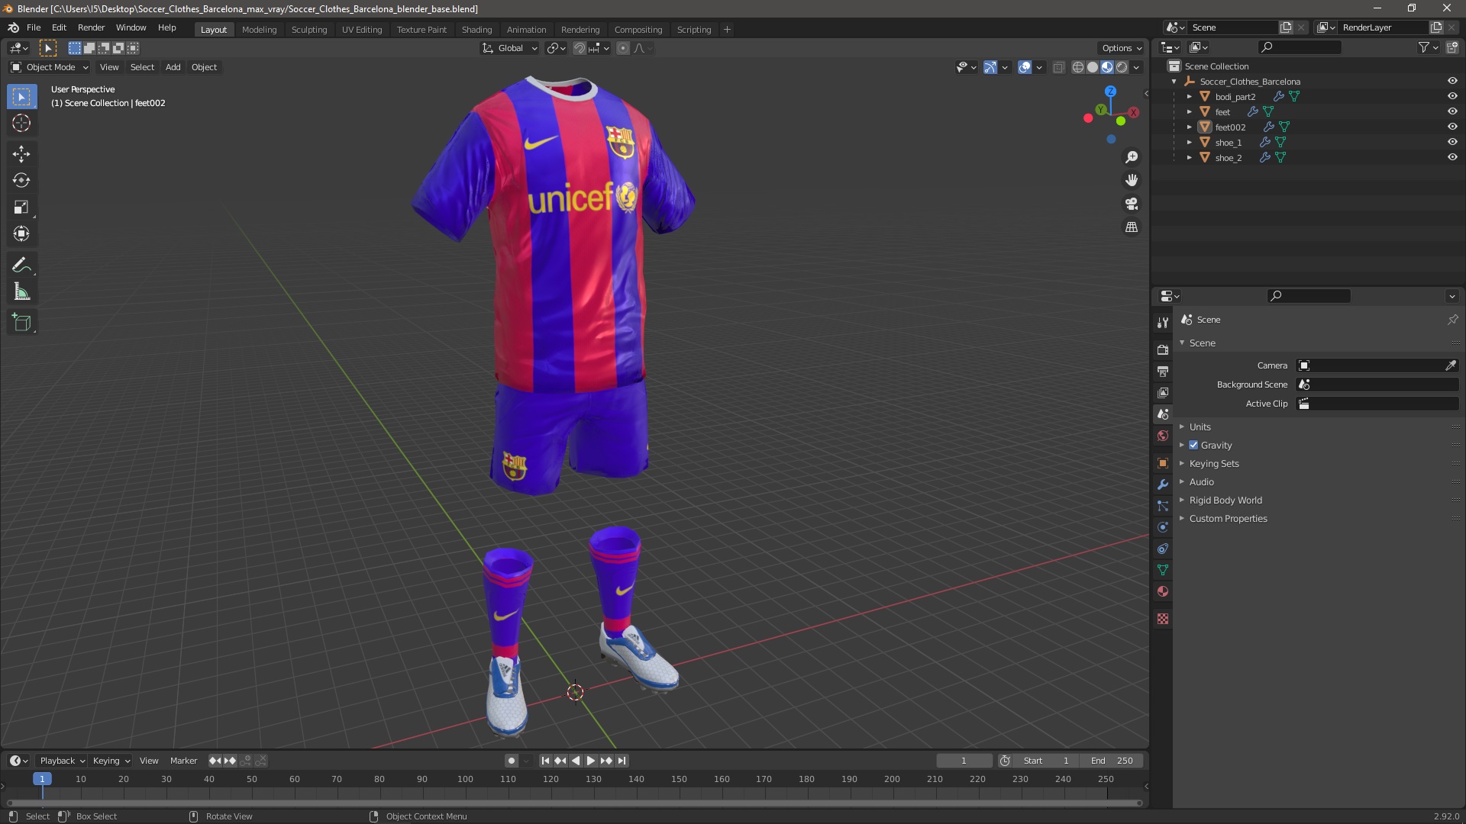Hide shoe_2 object via eye icon
Viewport: 1466px width, 824px height.
[1452, 158]
